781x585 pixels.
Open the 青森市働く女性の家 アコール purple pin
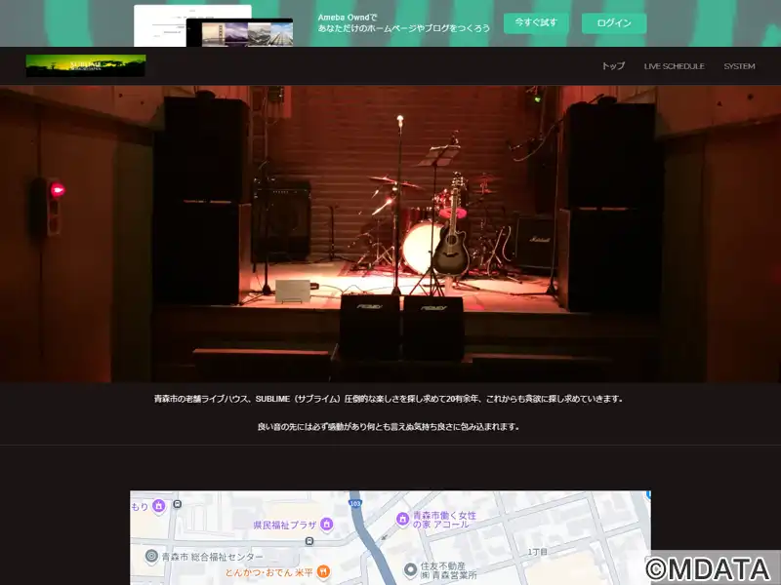[402, 520]
